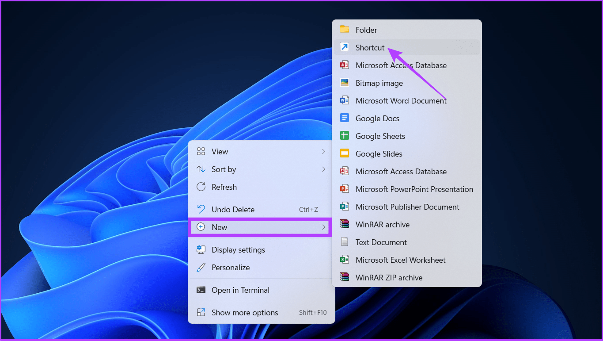Click the Google Sheets icon
603x341 pixels.
pyautogui.click(x=344, y=136)
